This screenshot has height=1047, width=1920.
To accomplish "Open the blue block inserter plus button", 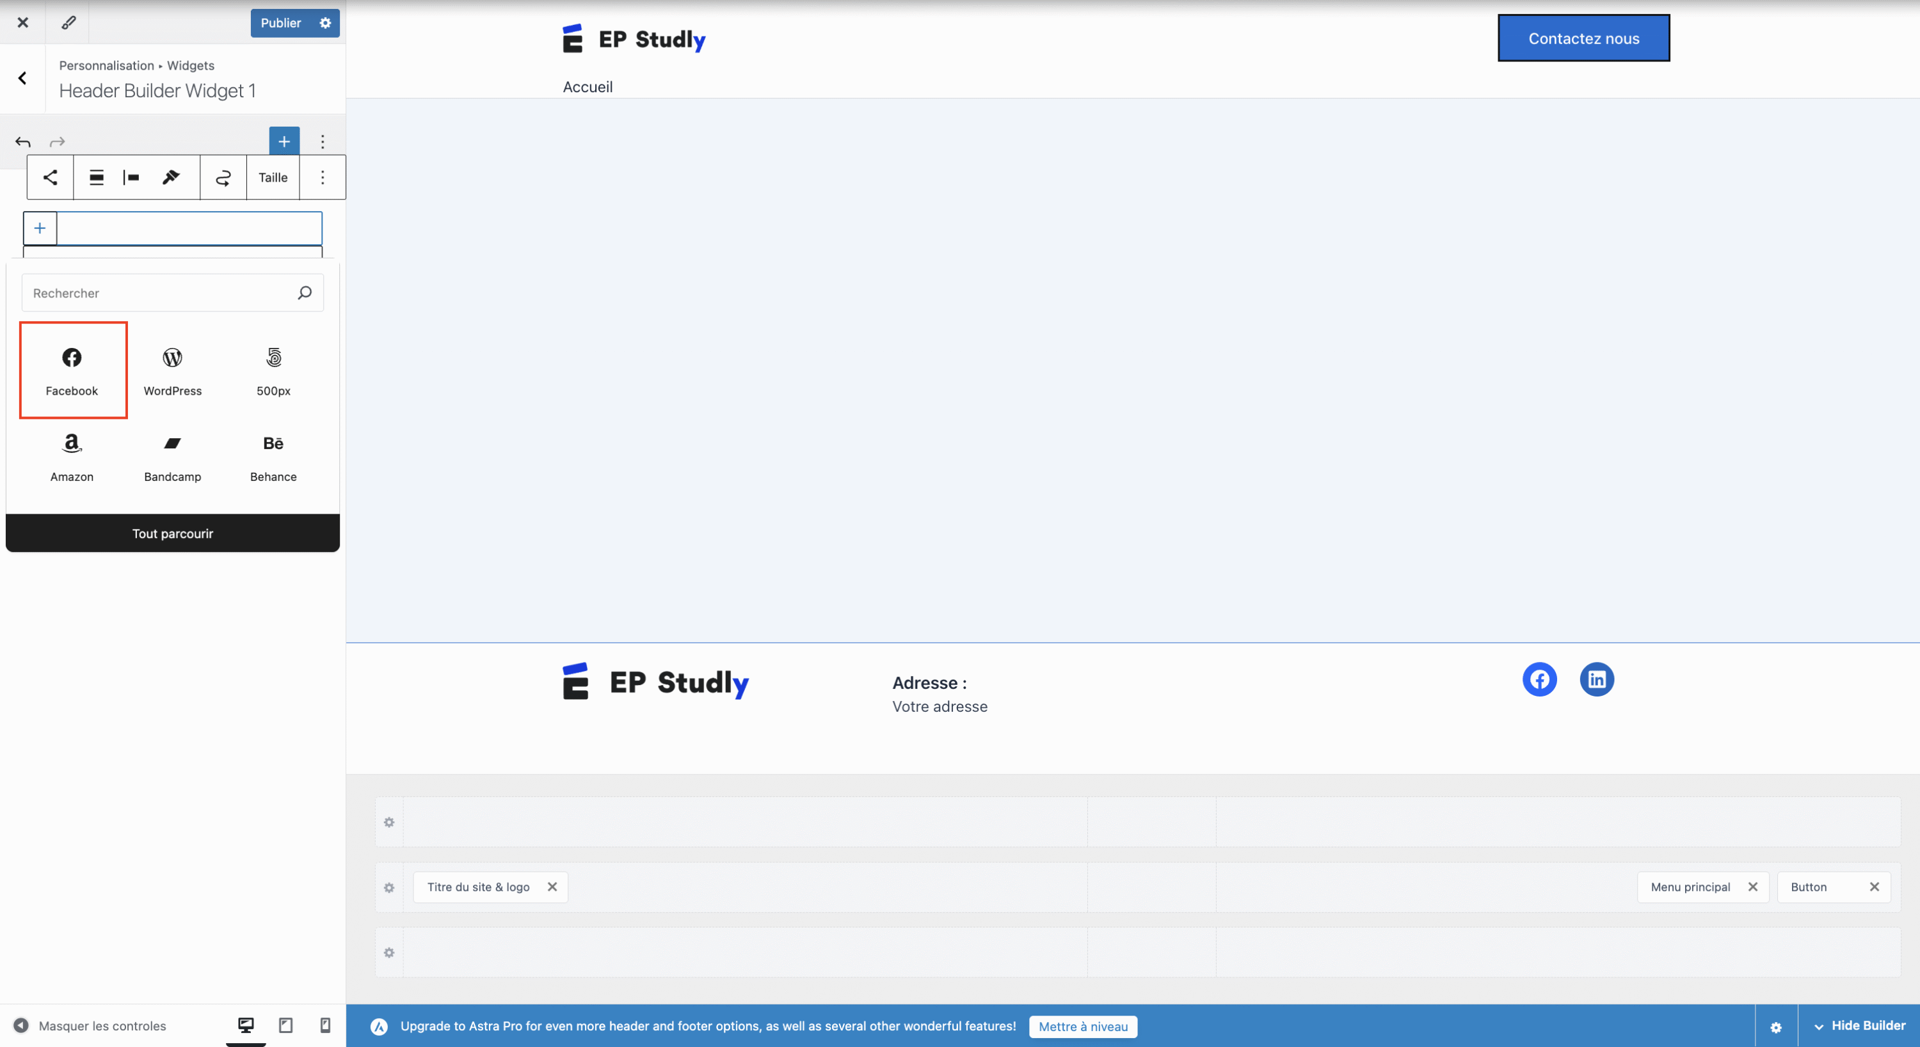I will (284, 141).
